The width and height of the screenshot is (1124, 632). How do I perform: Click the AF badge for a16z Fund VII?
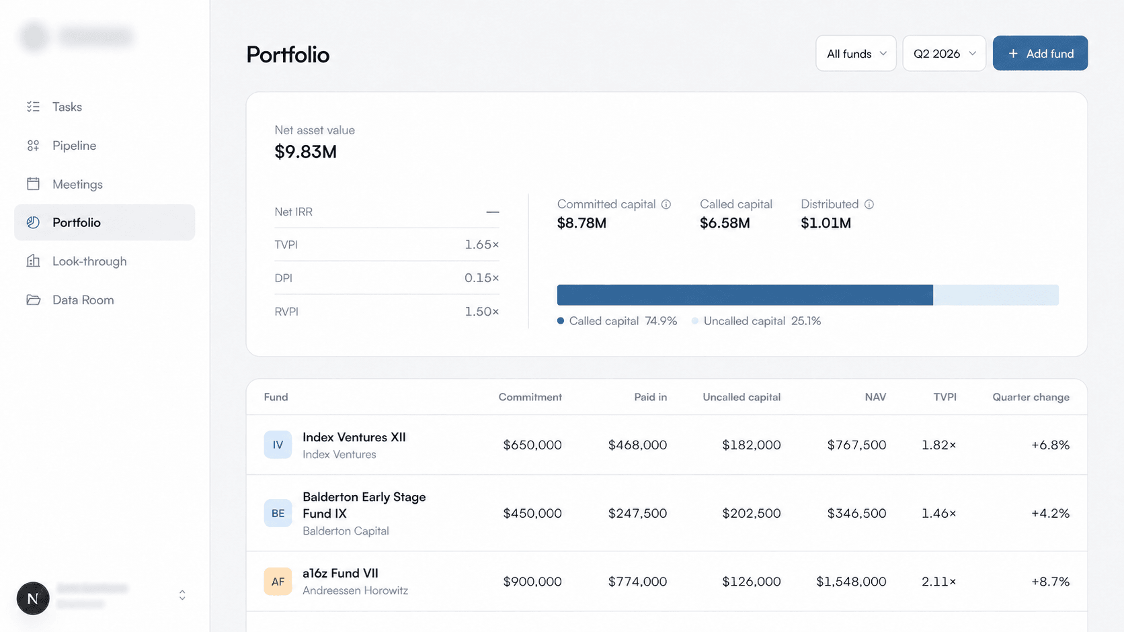[278, 582]
